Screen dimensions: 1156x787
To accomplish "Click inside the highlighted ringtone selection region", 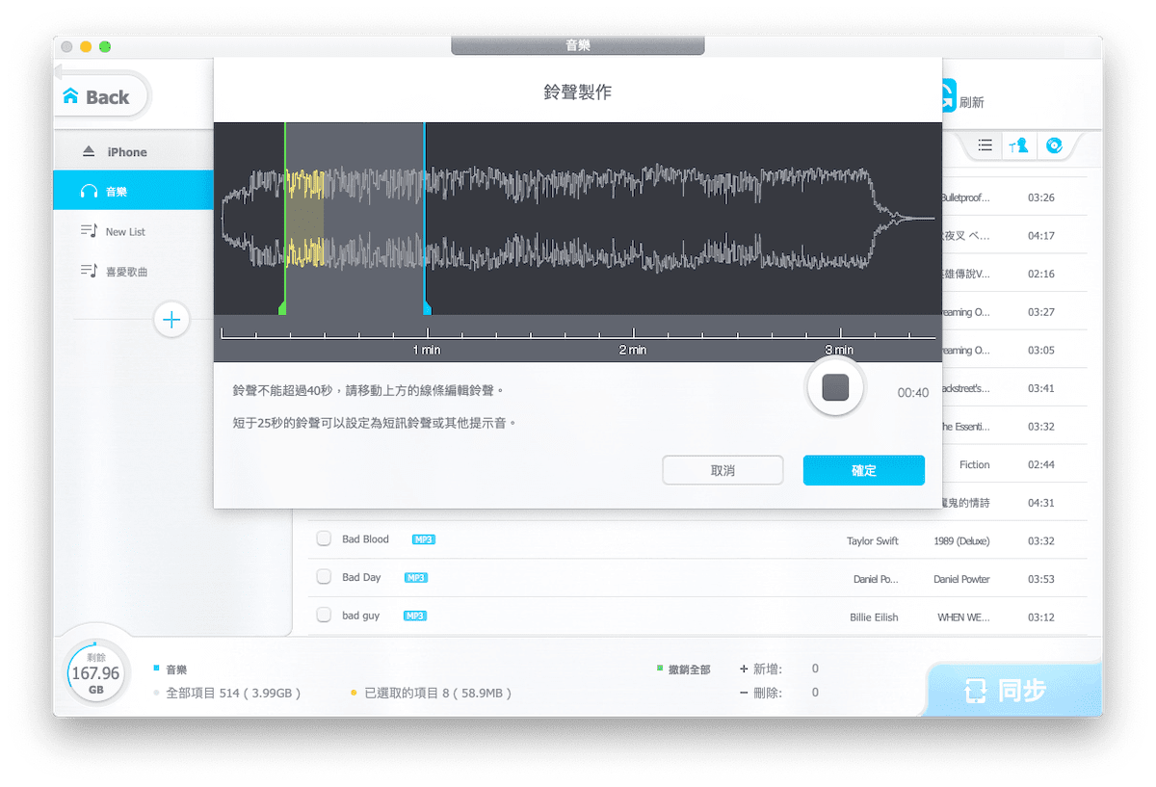I will click(355, 218).
